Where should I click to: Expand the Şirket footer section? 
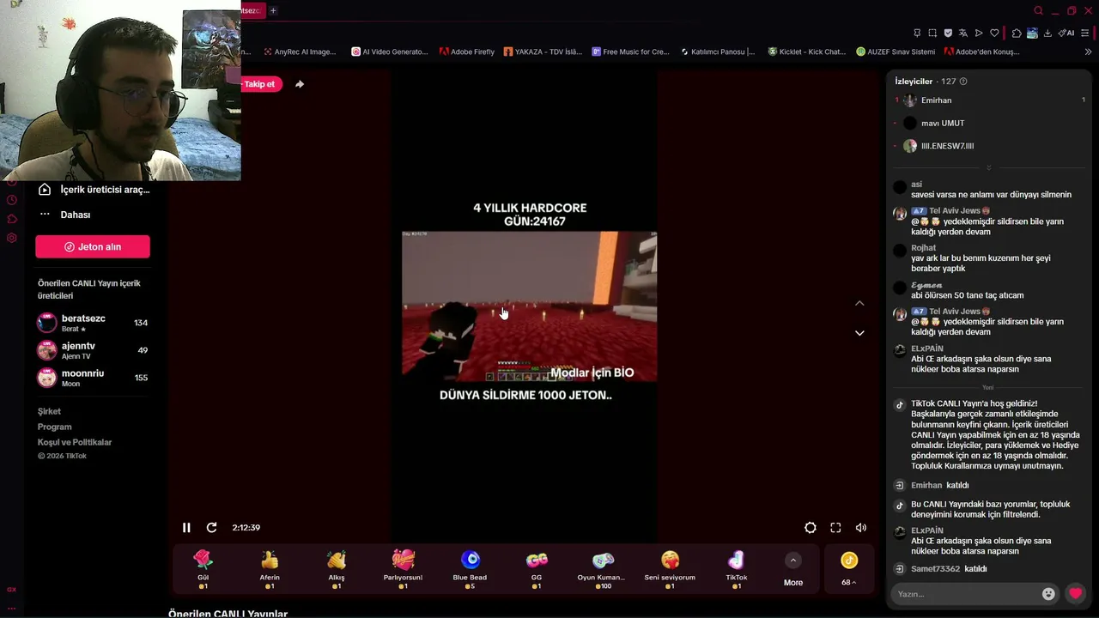pos(49,412)
